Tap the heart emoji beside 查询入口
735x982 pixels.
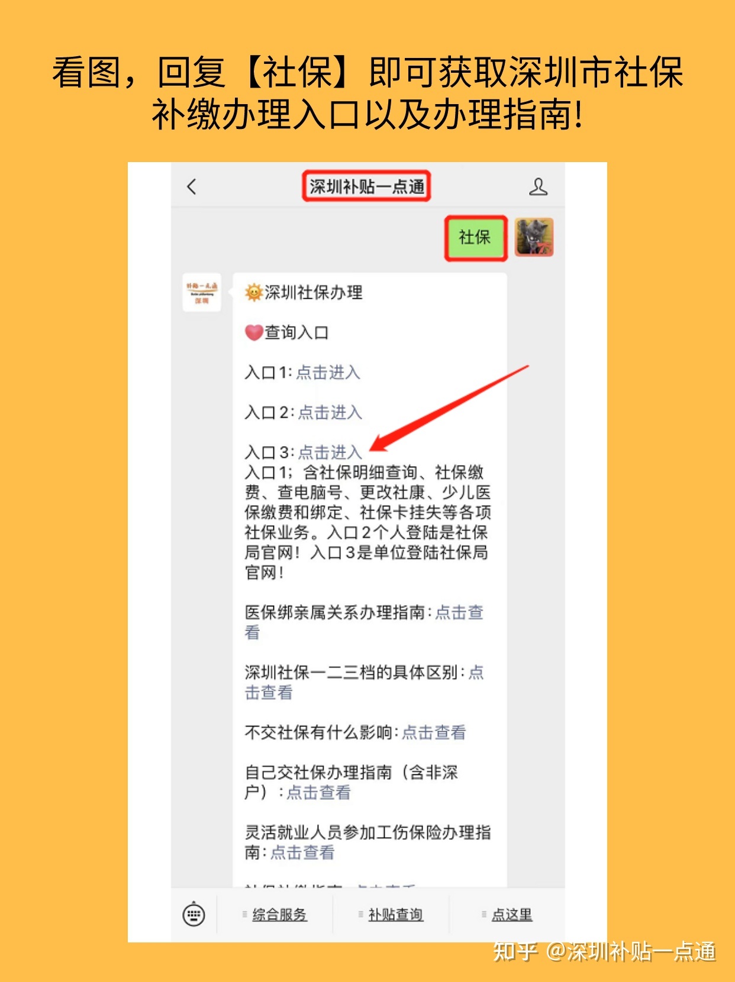point(254,332)
